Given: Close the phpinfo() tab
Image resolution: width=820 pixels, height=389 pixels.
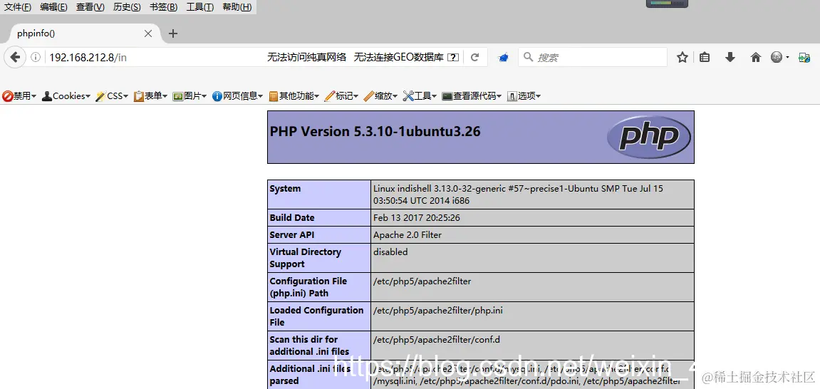Looking at the screenshot, I should coord(148,33).
